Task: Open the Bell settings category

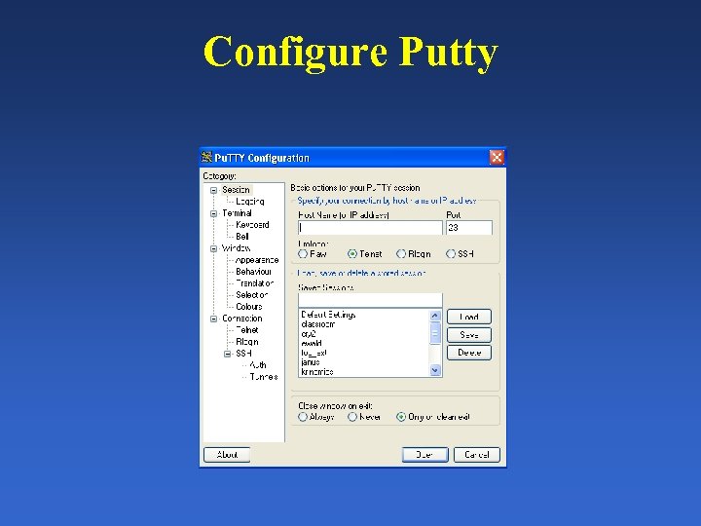Action: (242, 236)
